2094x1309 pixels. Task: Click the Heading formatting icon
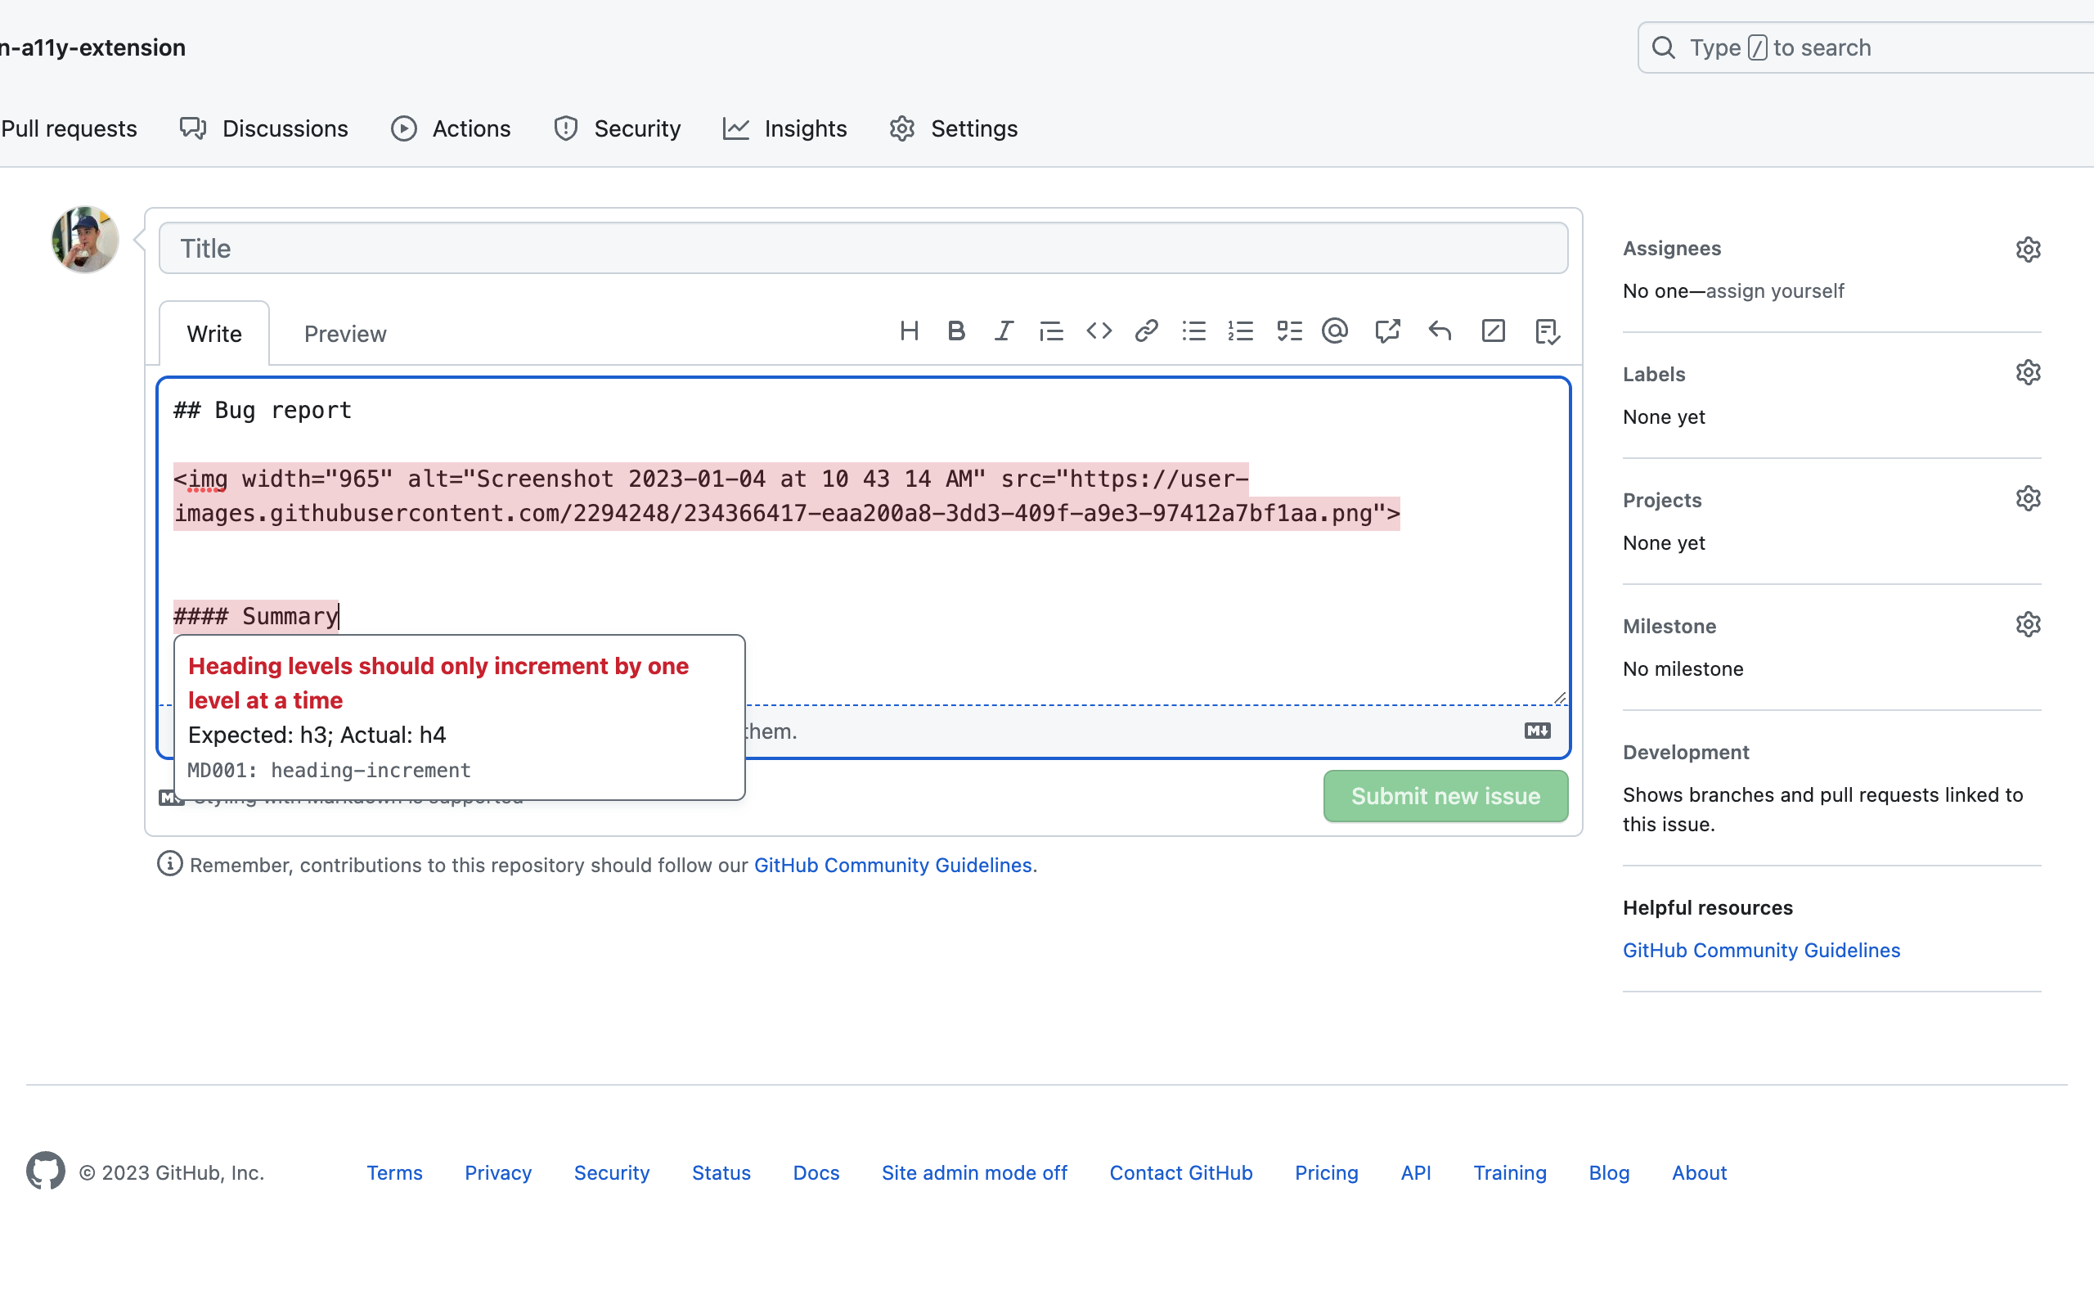point(909,331)
